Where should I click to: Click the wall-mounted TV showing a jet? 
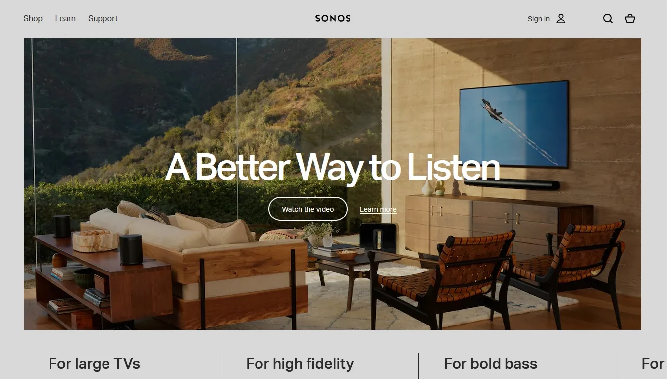513,124
